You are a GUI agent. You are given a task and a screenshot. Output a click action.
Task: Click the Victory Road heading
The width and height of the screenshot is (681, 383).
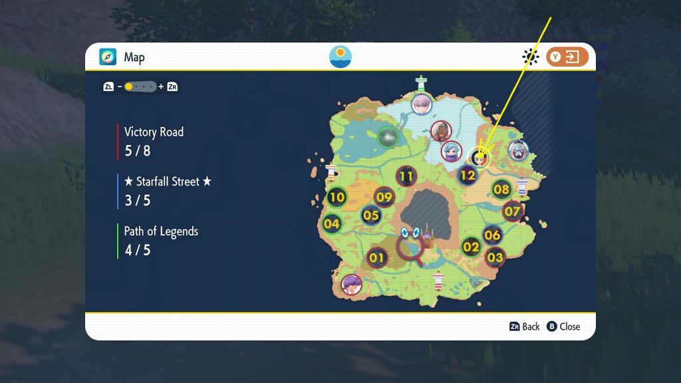click(x=154, y=132)
